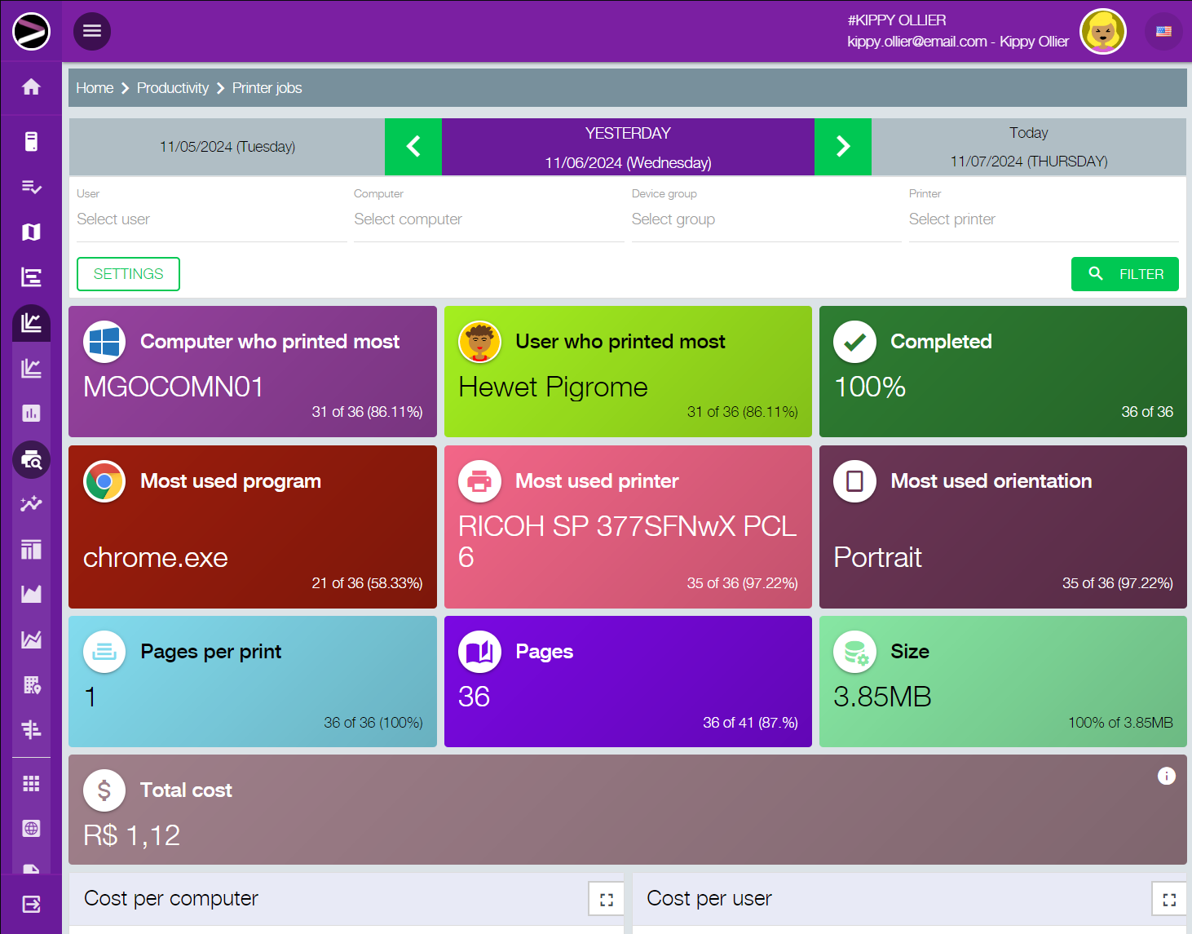This screenshot has width=1192, height=934.
Task: Open the hamburger menu
Action: 92,31
